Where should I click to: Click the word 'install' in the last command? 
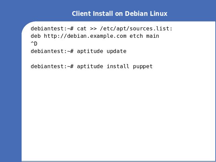coord(118,66)
